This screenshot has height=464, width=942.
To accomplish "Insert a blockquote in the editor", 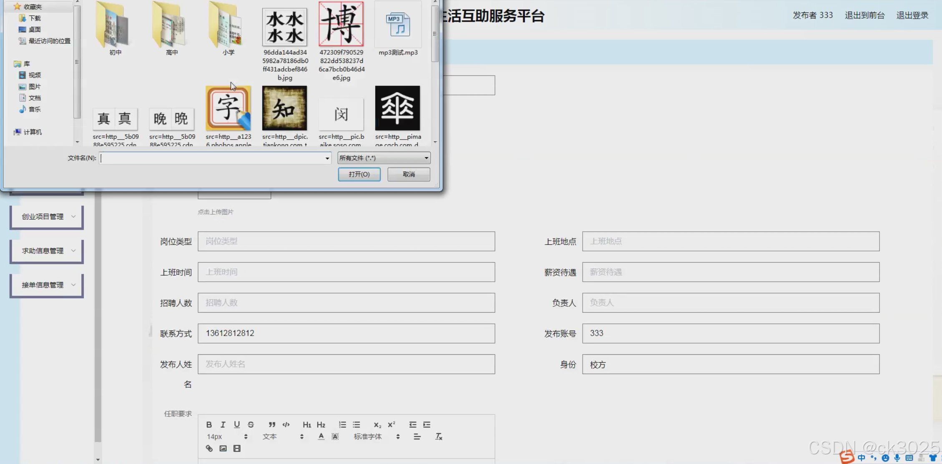I will 272,424.
